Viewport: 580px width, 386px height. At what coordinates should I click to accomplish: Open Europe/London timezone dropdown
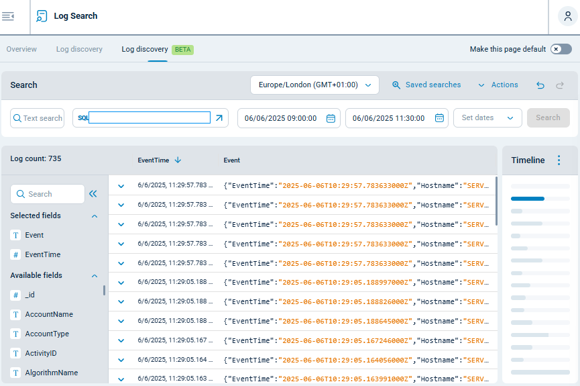(x=314, y=85)
